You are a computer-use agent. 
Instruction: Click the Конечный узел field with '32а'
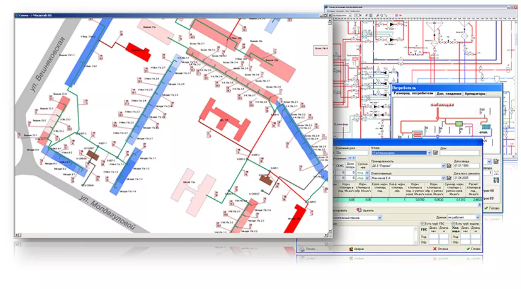pyautogui.click(x=352, y=153)
